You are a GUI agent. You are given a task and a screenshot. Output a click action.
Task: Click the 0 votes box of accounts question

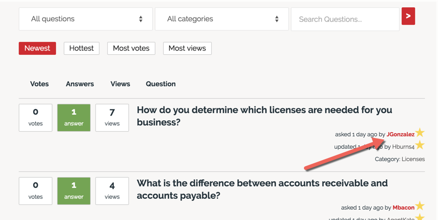pos(36,191)
